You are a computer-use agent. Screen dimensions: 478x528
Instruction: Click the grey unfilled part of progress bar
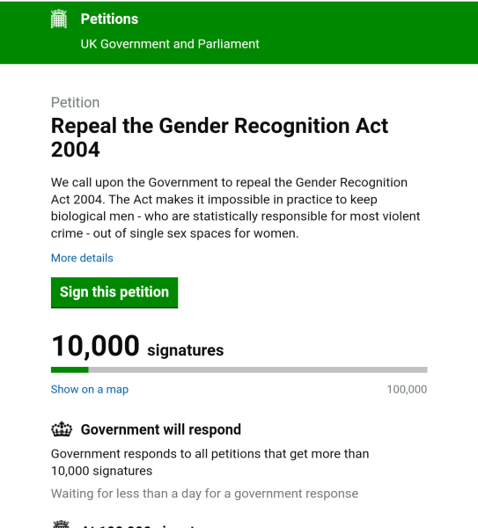point(258,370)
